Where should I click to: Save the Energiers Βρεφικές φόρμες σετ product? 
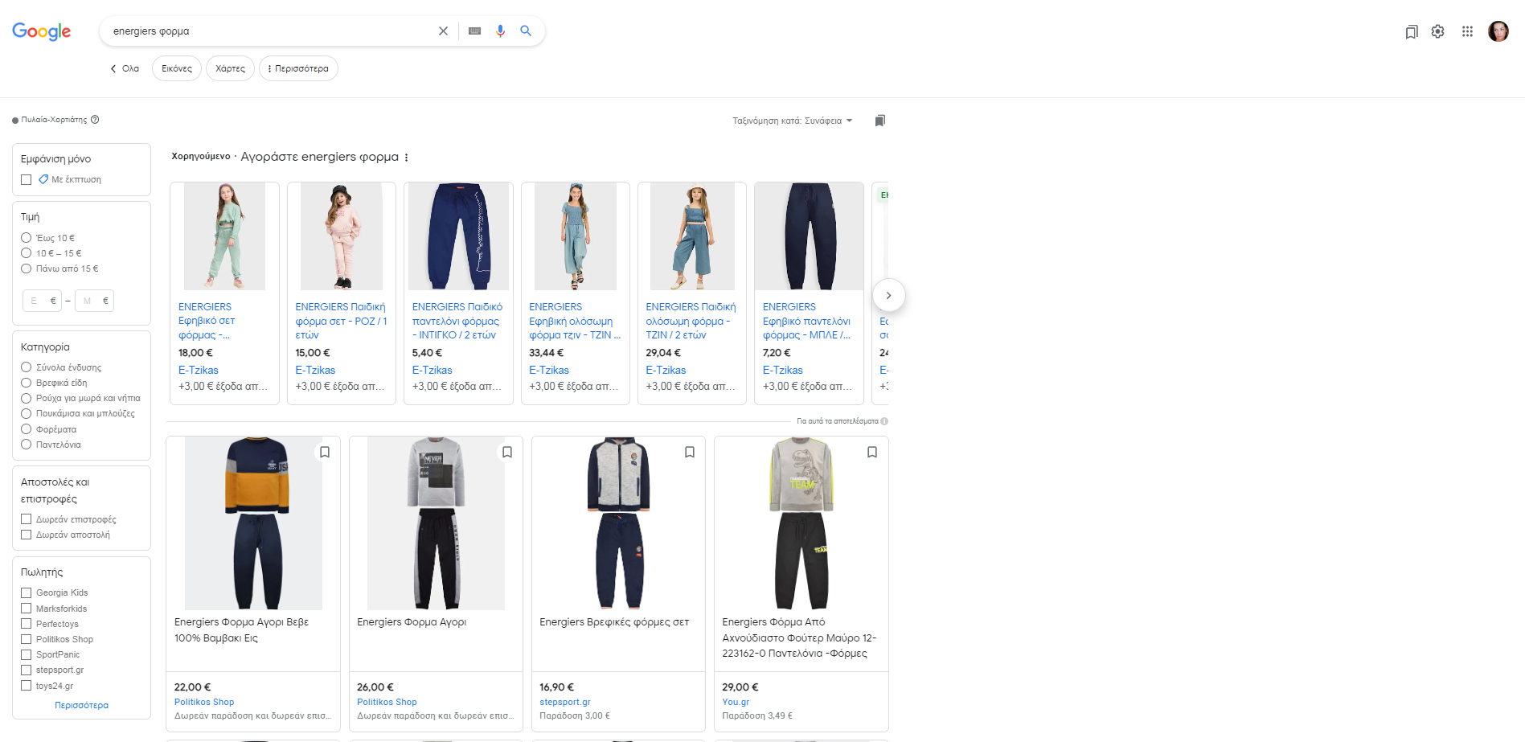click(x=690, y=452)
